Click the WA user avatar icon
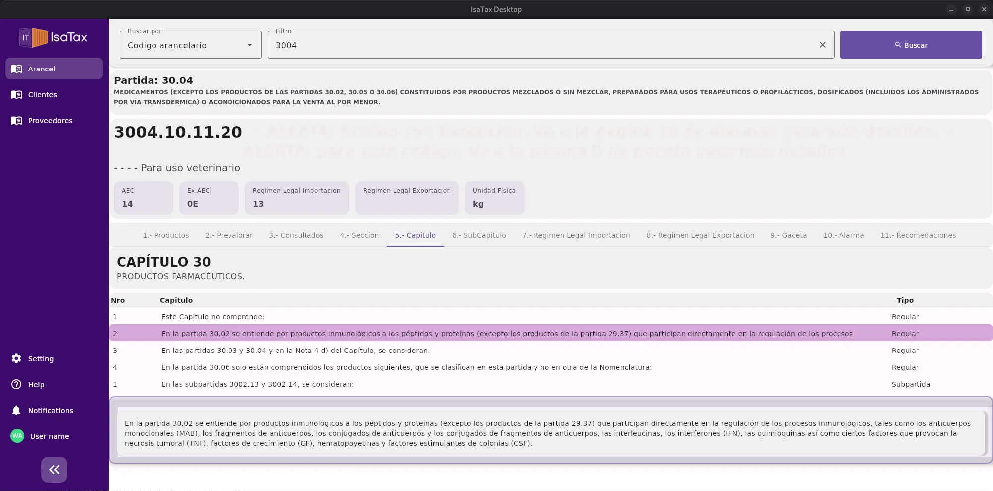Viewport: 993px width, 491px height. (x=17, y=436)
